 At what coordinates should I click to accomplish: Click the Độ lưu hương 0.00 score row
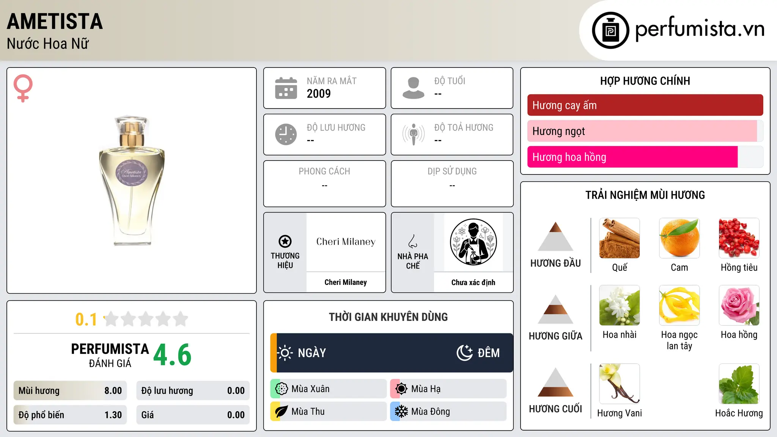[193, 391]
